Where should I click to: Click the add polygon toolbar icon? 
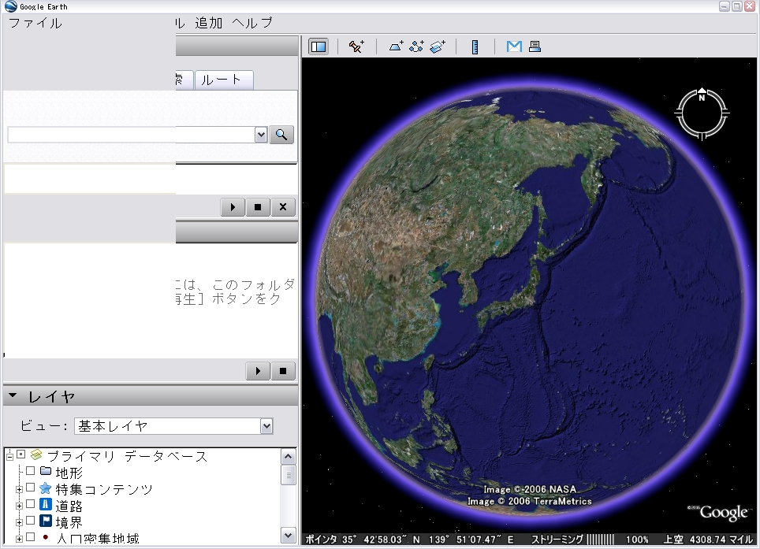click(396, 46)
